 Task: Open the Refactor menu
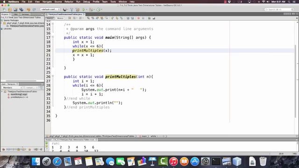click(x=69, y=2)
